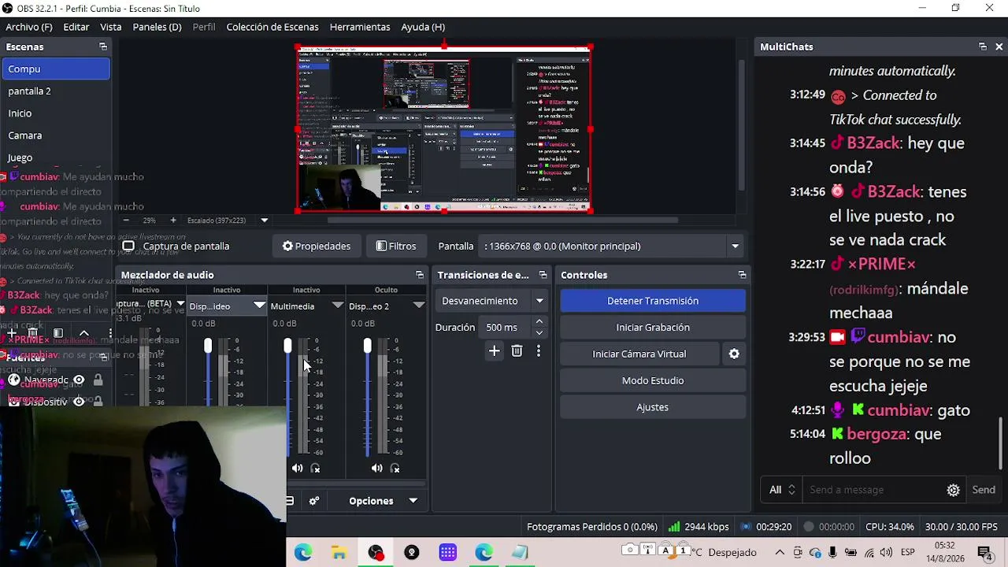Toggle visibility of the Dispositivo source

79,402
